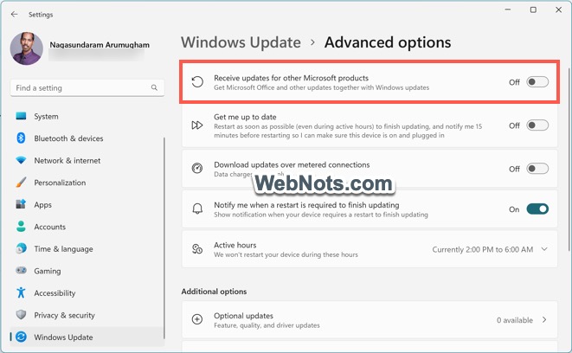Image resolution: width=572 pixels, height=353 pixels.
Task: Click the Find a setting search field
Action: pyautogui.click(x=78, y=88)
